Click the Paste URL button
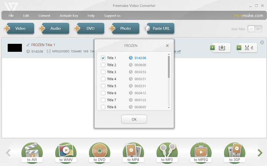Viewport: 267px width, 166px height. click(x=159, y=29)
